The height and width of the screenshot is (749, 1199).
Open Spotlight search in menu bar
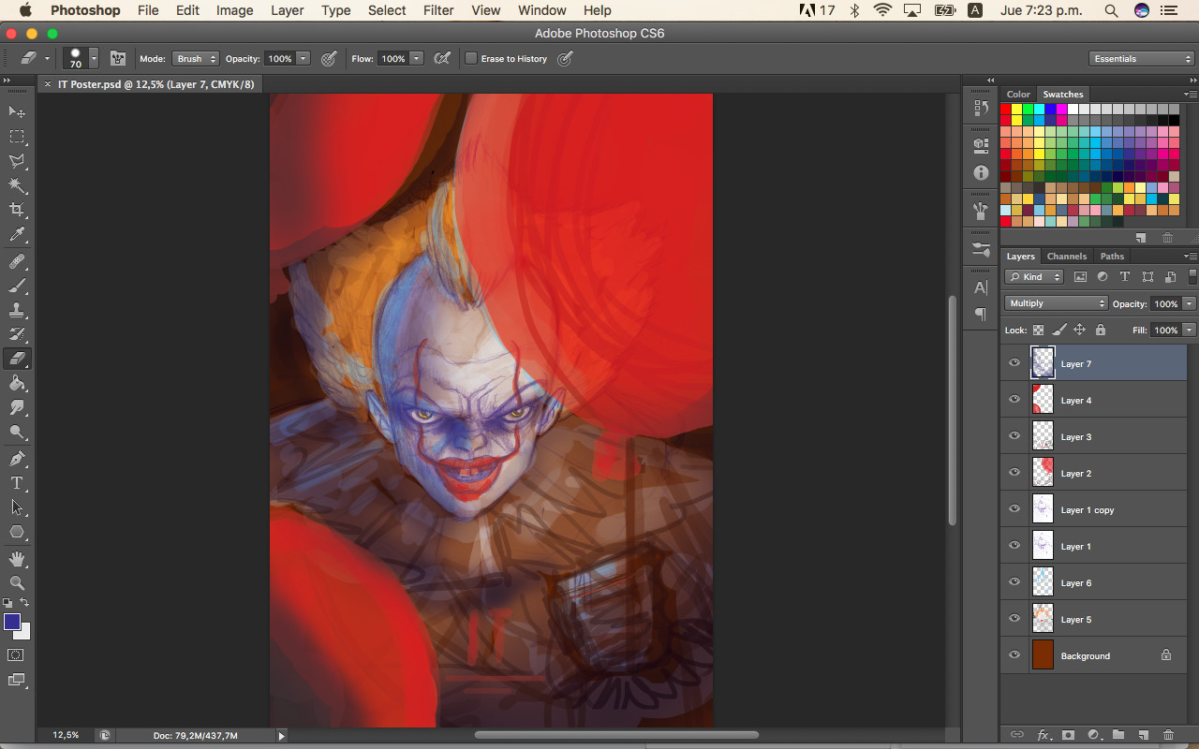click(x=1111, y=10)
